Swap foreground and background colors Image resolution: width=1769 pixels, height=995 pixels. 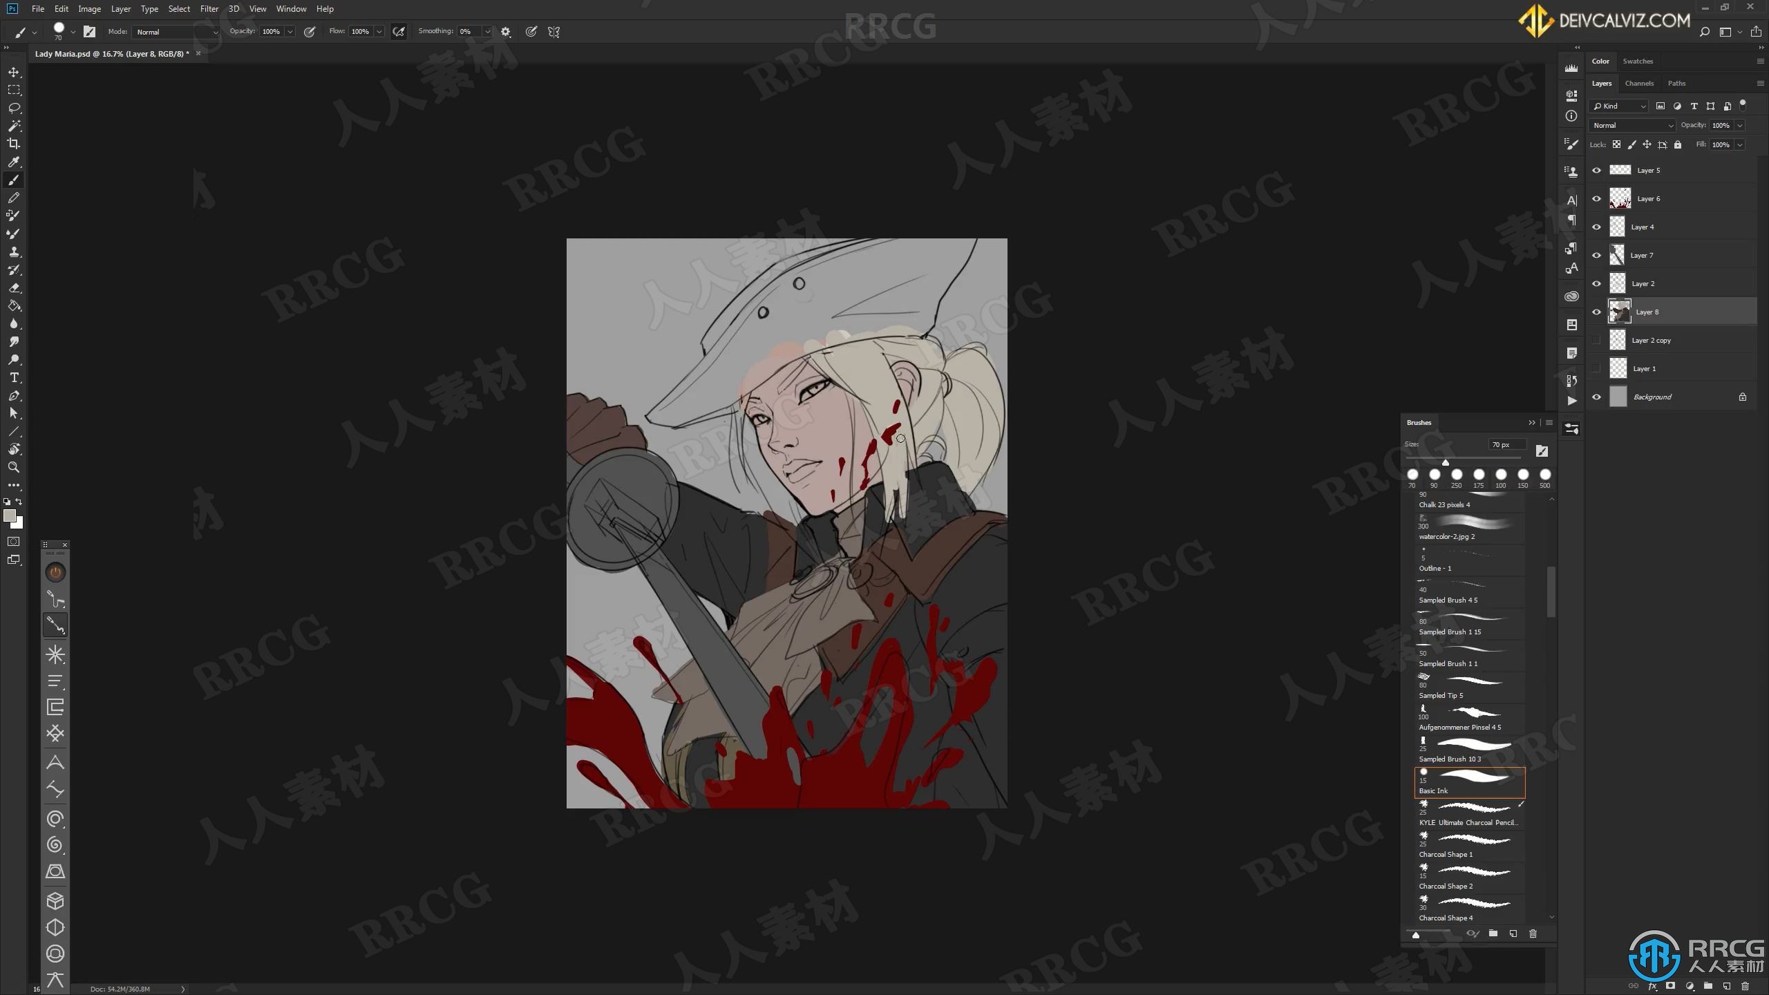coord(19,502)
